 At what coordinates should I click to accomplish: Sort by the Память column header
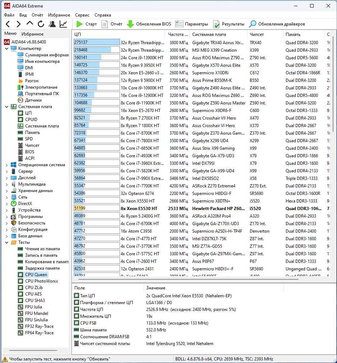point(304,34)
